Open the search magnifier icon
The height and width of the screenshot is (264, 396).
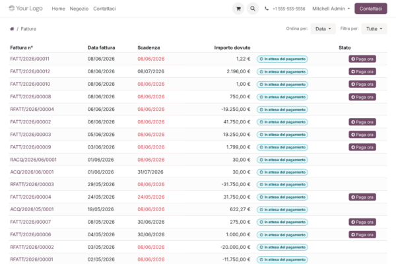pos(253,9)
